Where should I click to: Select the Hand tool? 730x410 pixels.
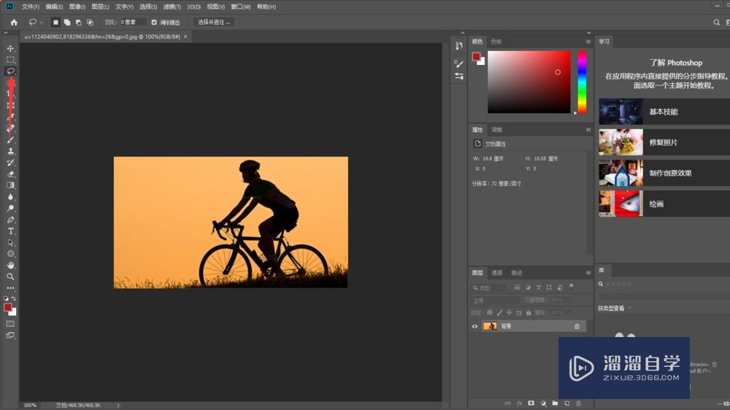pos(10,266)
